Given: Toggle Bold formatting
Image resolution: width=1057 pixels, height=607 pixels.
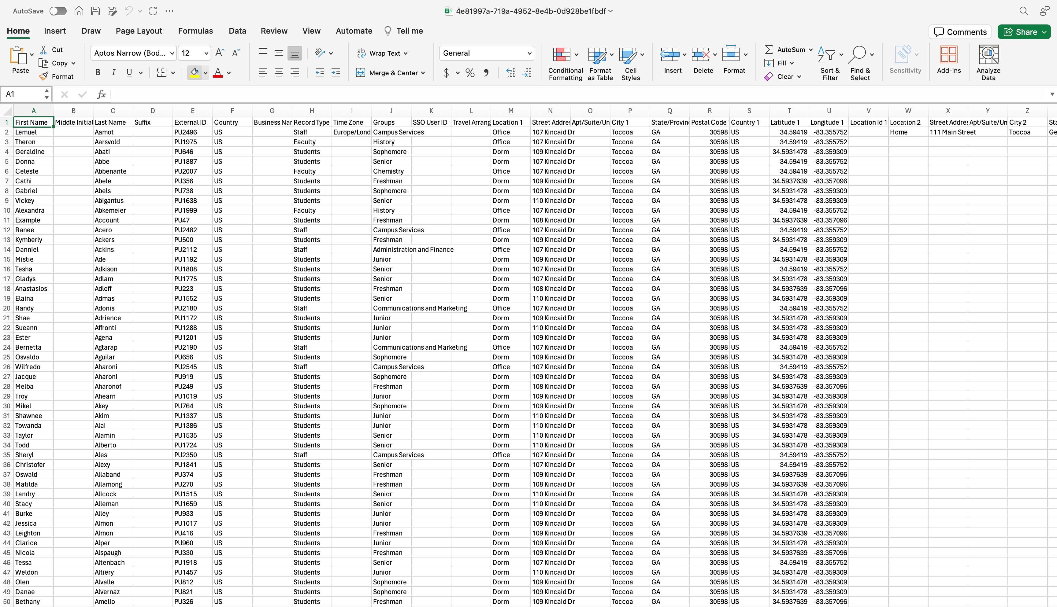Looking at the screenshot, I should (x=98, y=72).
